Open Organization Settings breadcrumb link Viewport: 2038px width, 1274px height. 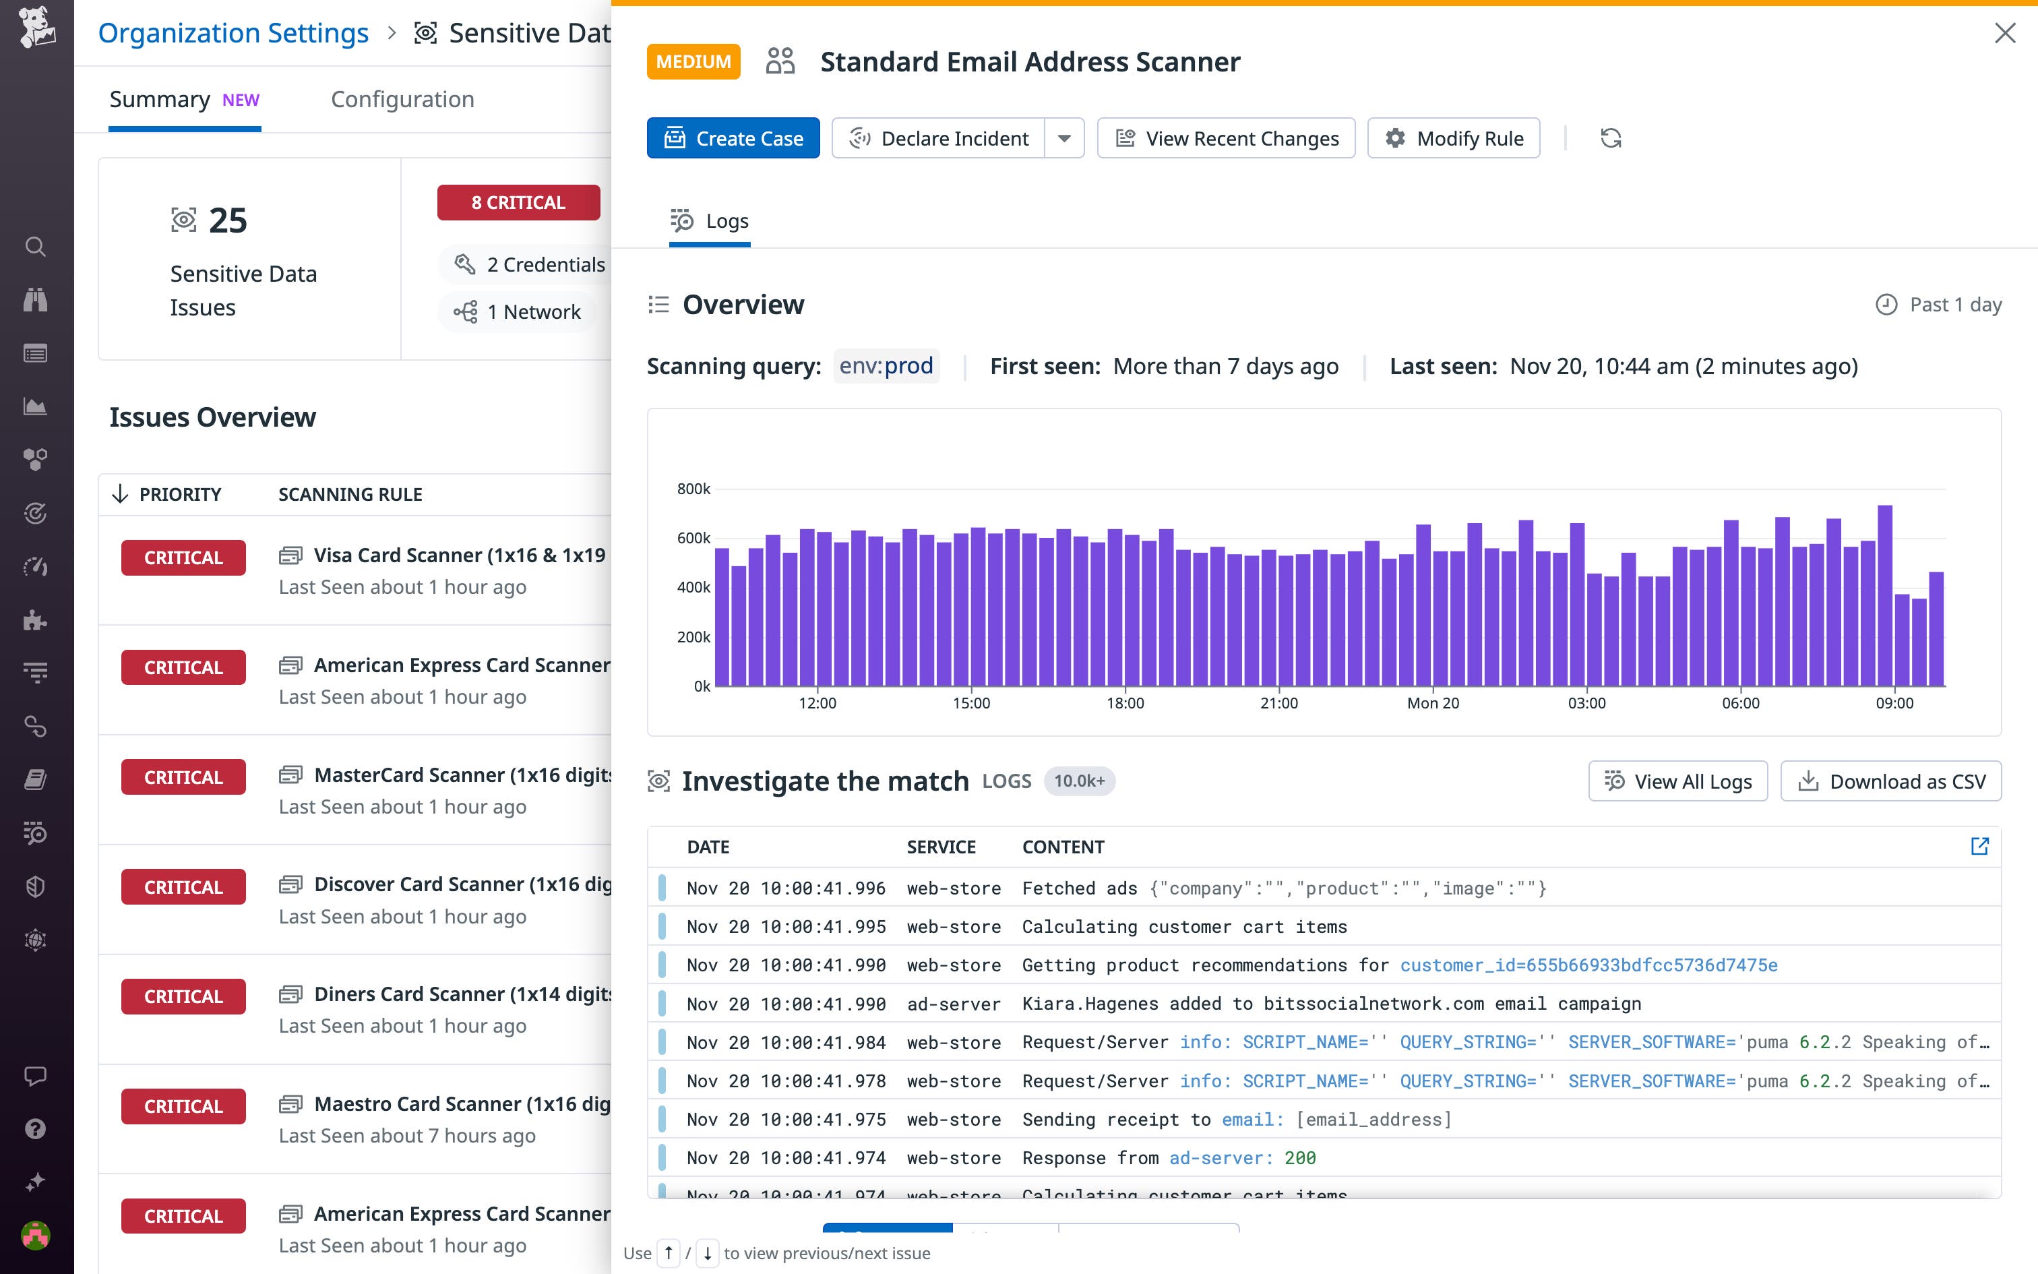[233, 33]
